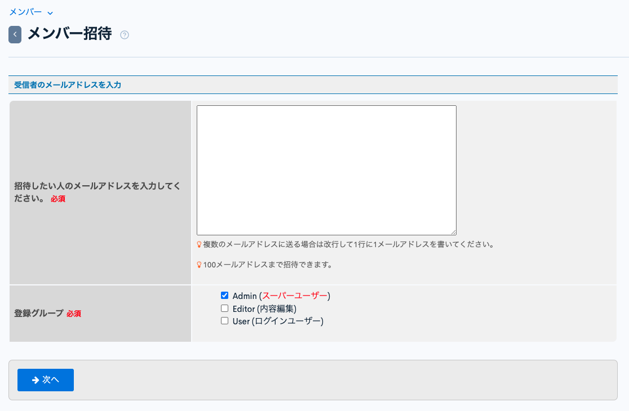Click the 100メールアドレスまで招待できます hint text
Image resolution: width=629 pixels, height=411 pixels.
point(268,265)
